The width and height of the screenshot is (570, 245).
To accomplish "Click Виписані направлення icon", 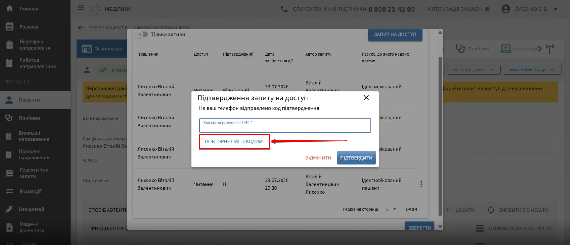I will [x=9, y=136].
